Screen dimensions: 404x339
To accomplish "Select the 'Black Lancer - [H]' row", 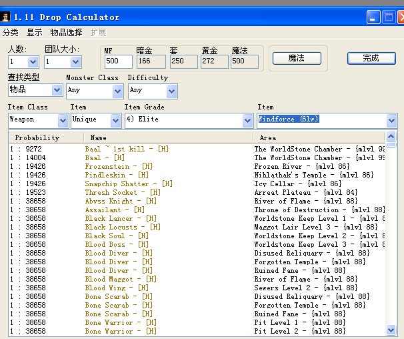I will pos(197,218).
